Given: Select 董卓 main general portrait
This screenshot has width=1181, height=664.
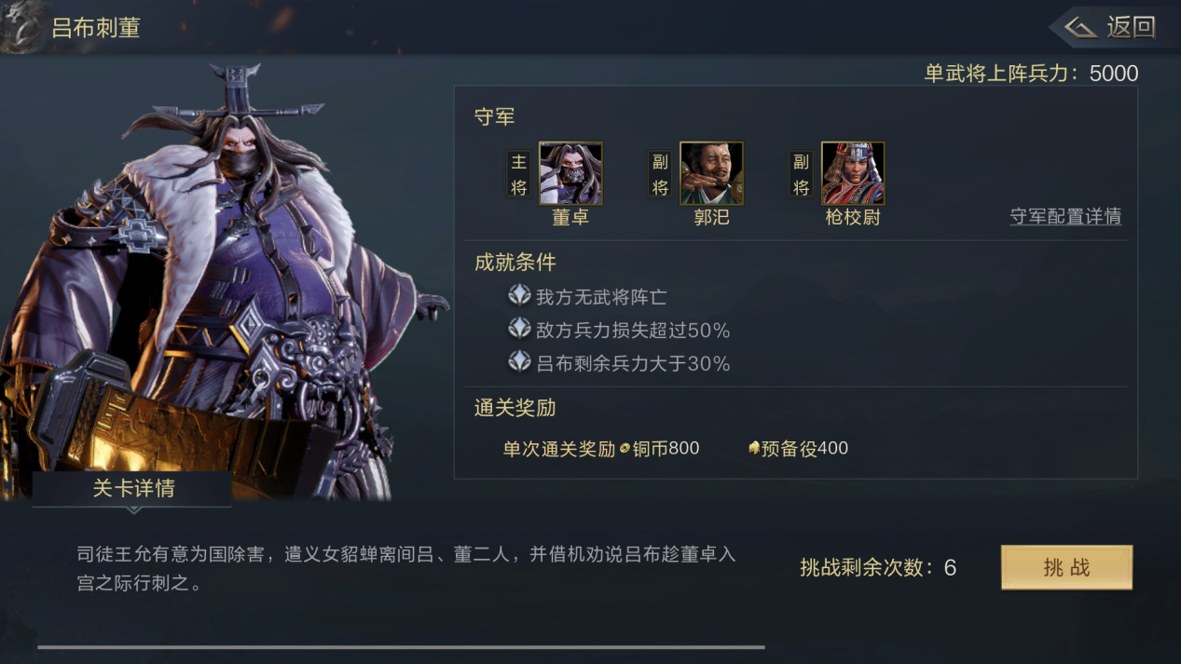Looking at the screenshot, I should [570, 173].
